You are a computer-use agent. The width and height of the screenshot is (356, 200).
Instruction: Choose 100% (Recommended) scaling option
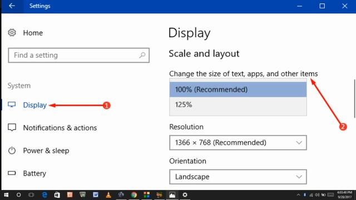[238, 89]
